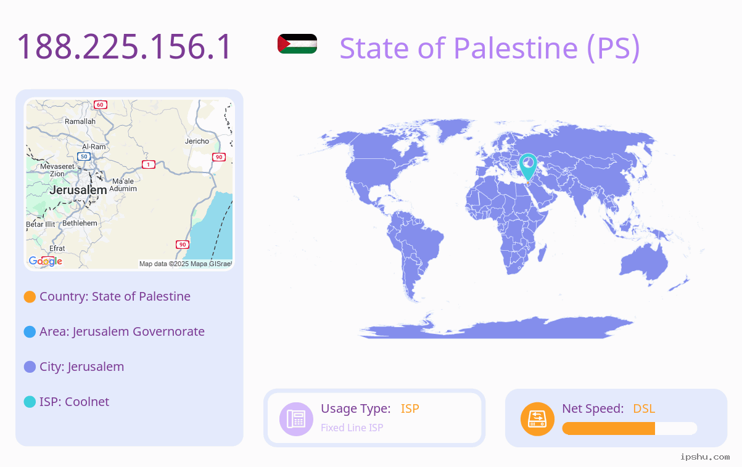
Task: Click the Google logo on the map
Action: 46,261
